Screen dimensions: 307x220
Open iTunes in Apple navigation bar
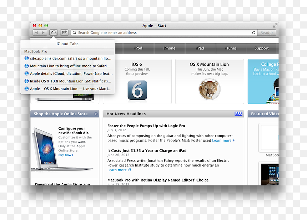[231, 48]
